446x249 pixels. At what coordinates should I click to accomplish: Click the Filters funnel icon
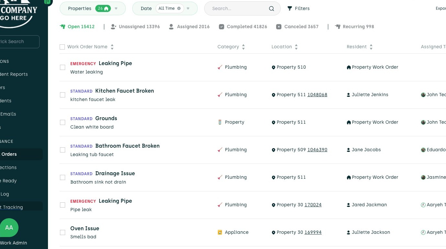point(290,8)
